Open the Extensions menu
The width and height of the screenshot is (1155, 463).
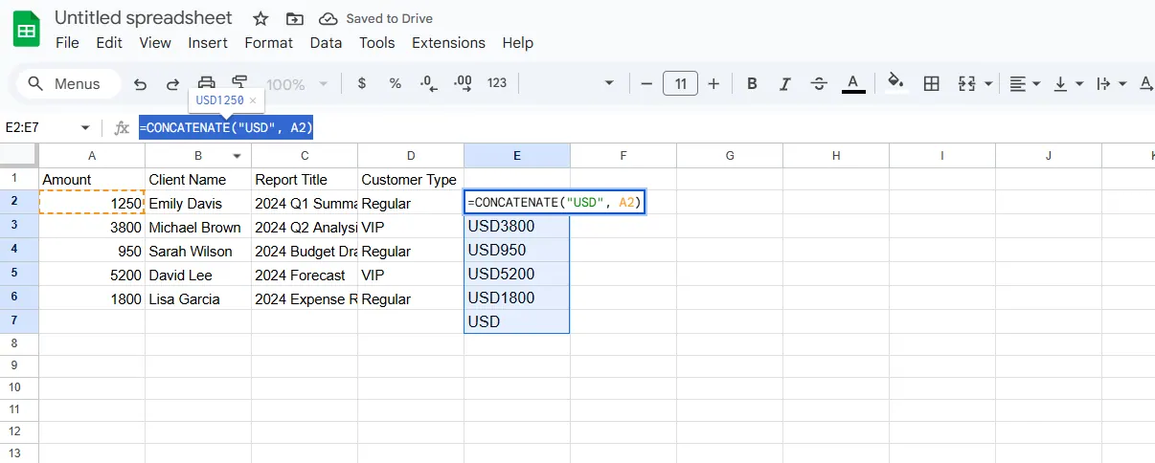pos(448,43)
